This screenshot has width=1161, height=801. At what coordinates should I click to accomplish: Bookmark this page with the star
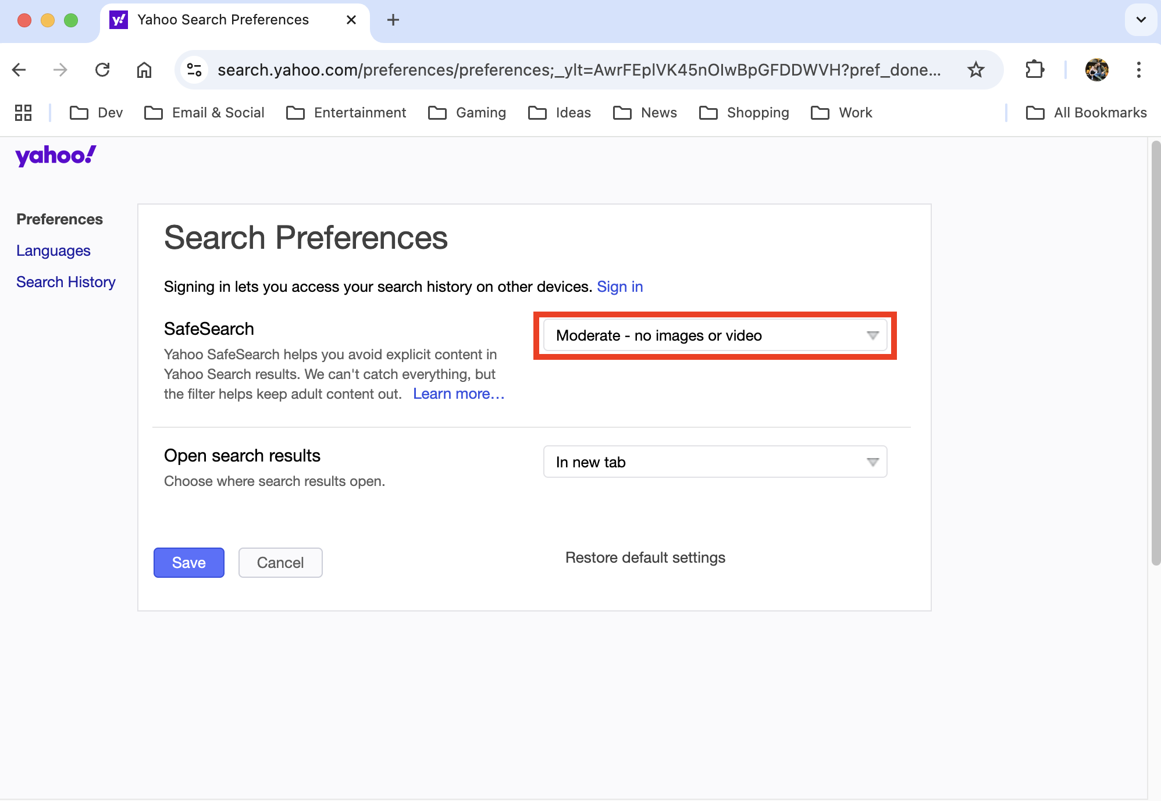[976, 70]
